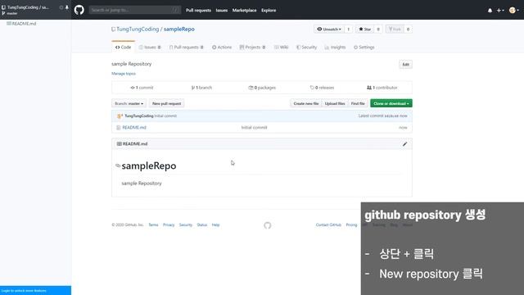524x295 pixels.
Task: Open the sampleRepo repository link
Action: (x=179, y=29)
